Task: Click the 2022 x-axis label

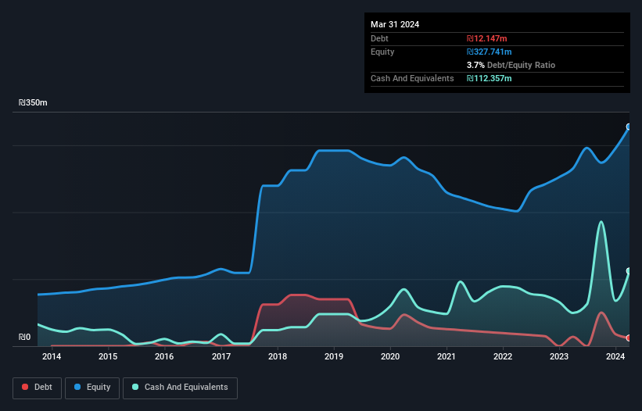Action: coord(503,356)
